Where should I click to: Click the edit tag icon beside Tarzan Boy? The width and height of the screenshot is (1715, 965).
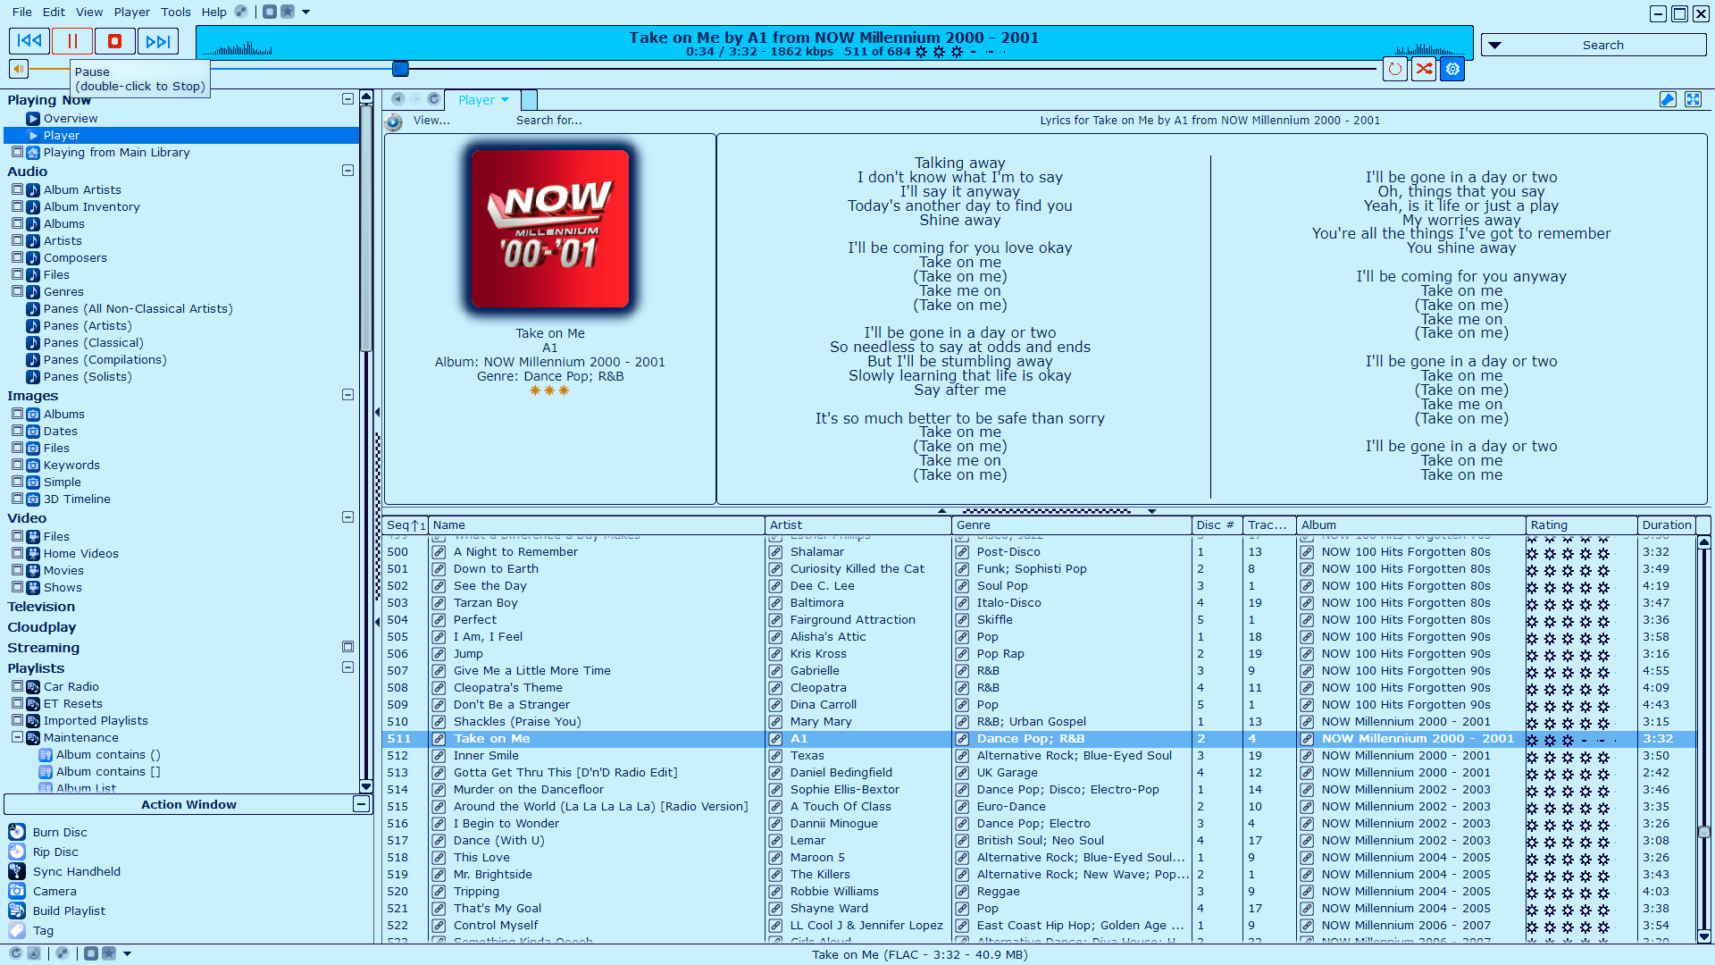[439, 603]
